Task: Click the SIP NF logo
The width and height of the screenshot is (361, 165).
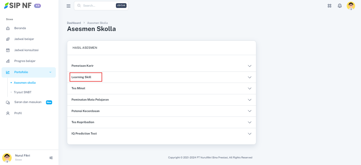Action: 18,6
